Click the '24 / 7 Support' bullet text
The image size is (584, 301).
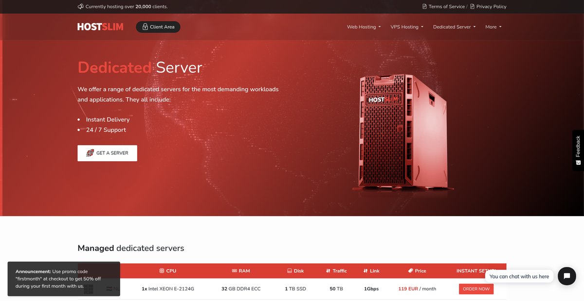tap(106, 130)
